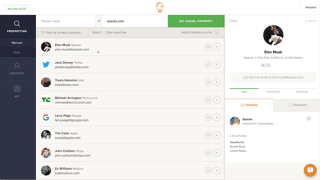Send email to Ev Williams row

[208, 171]
